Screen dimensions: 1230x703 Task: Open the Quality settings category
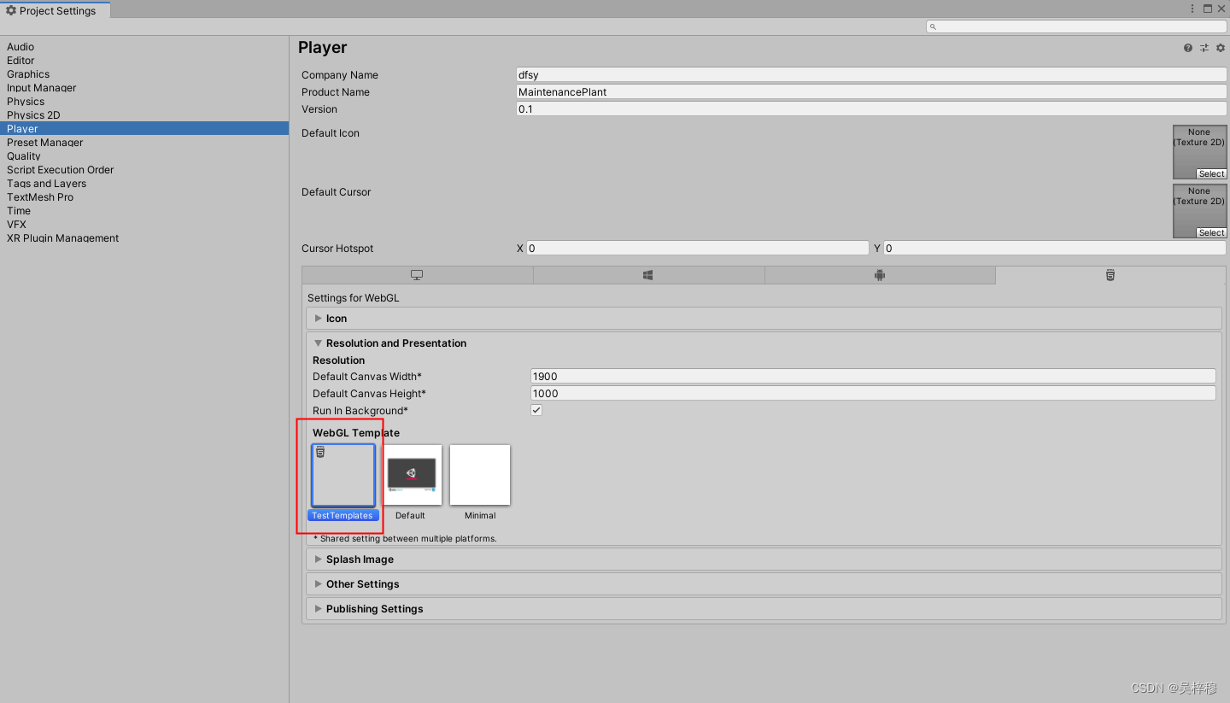23,155
